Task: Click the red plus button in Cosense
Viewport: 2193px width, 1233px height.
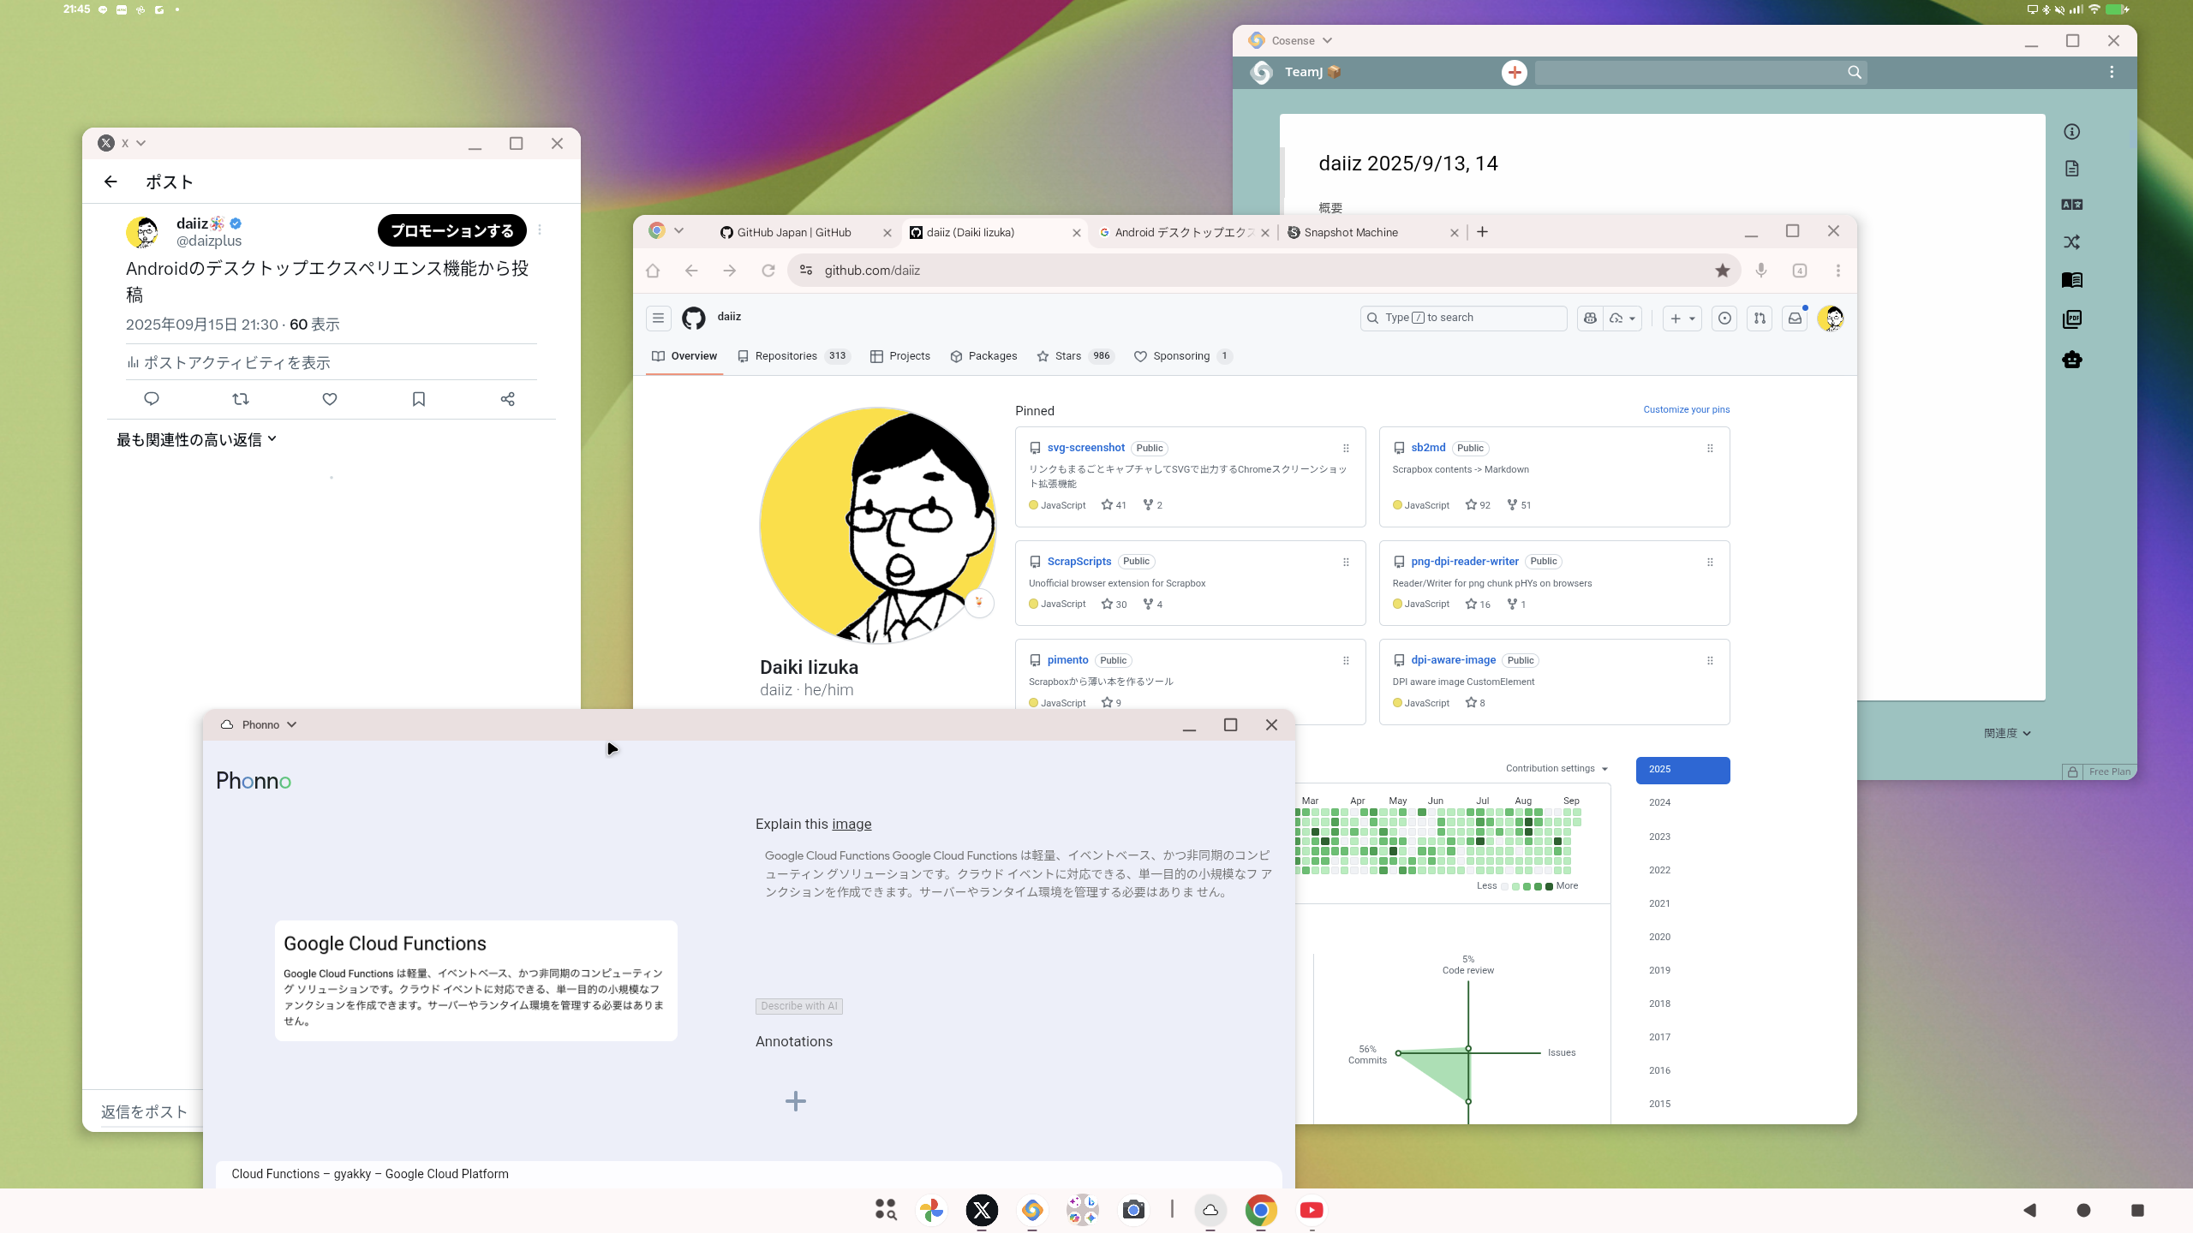Action: [x=1515, y=73]
